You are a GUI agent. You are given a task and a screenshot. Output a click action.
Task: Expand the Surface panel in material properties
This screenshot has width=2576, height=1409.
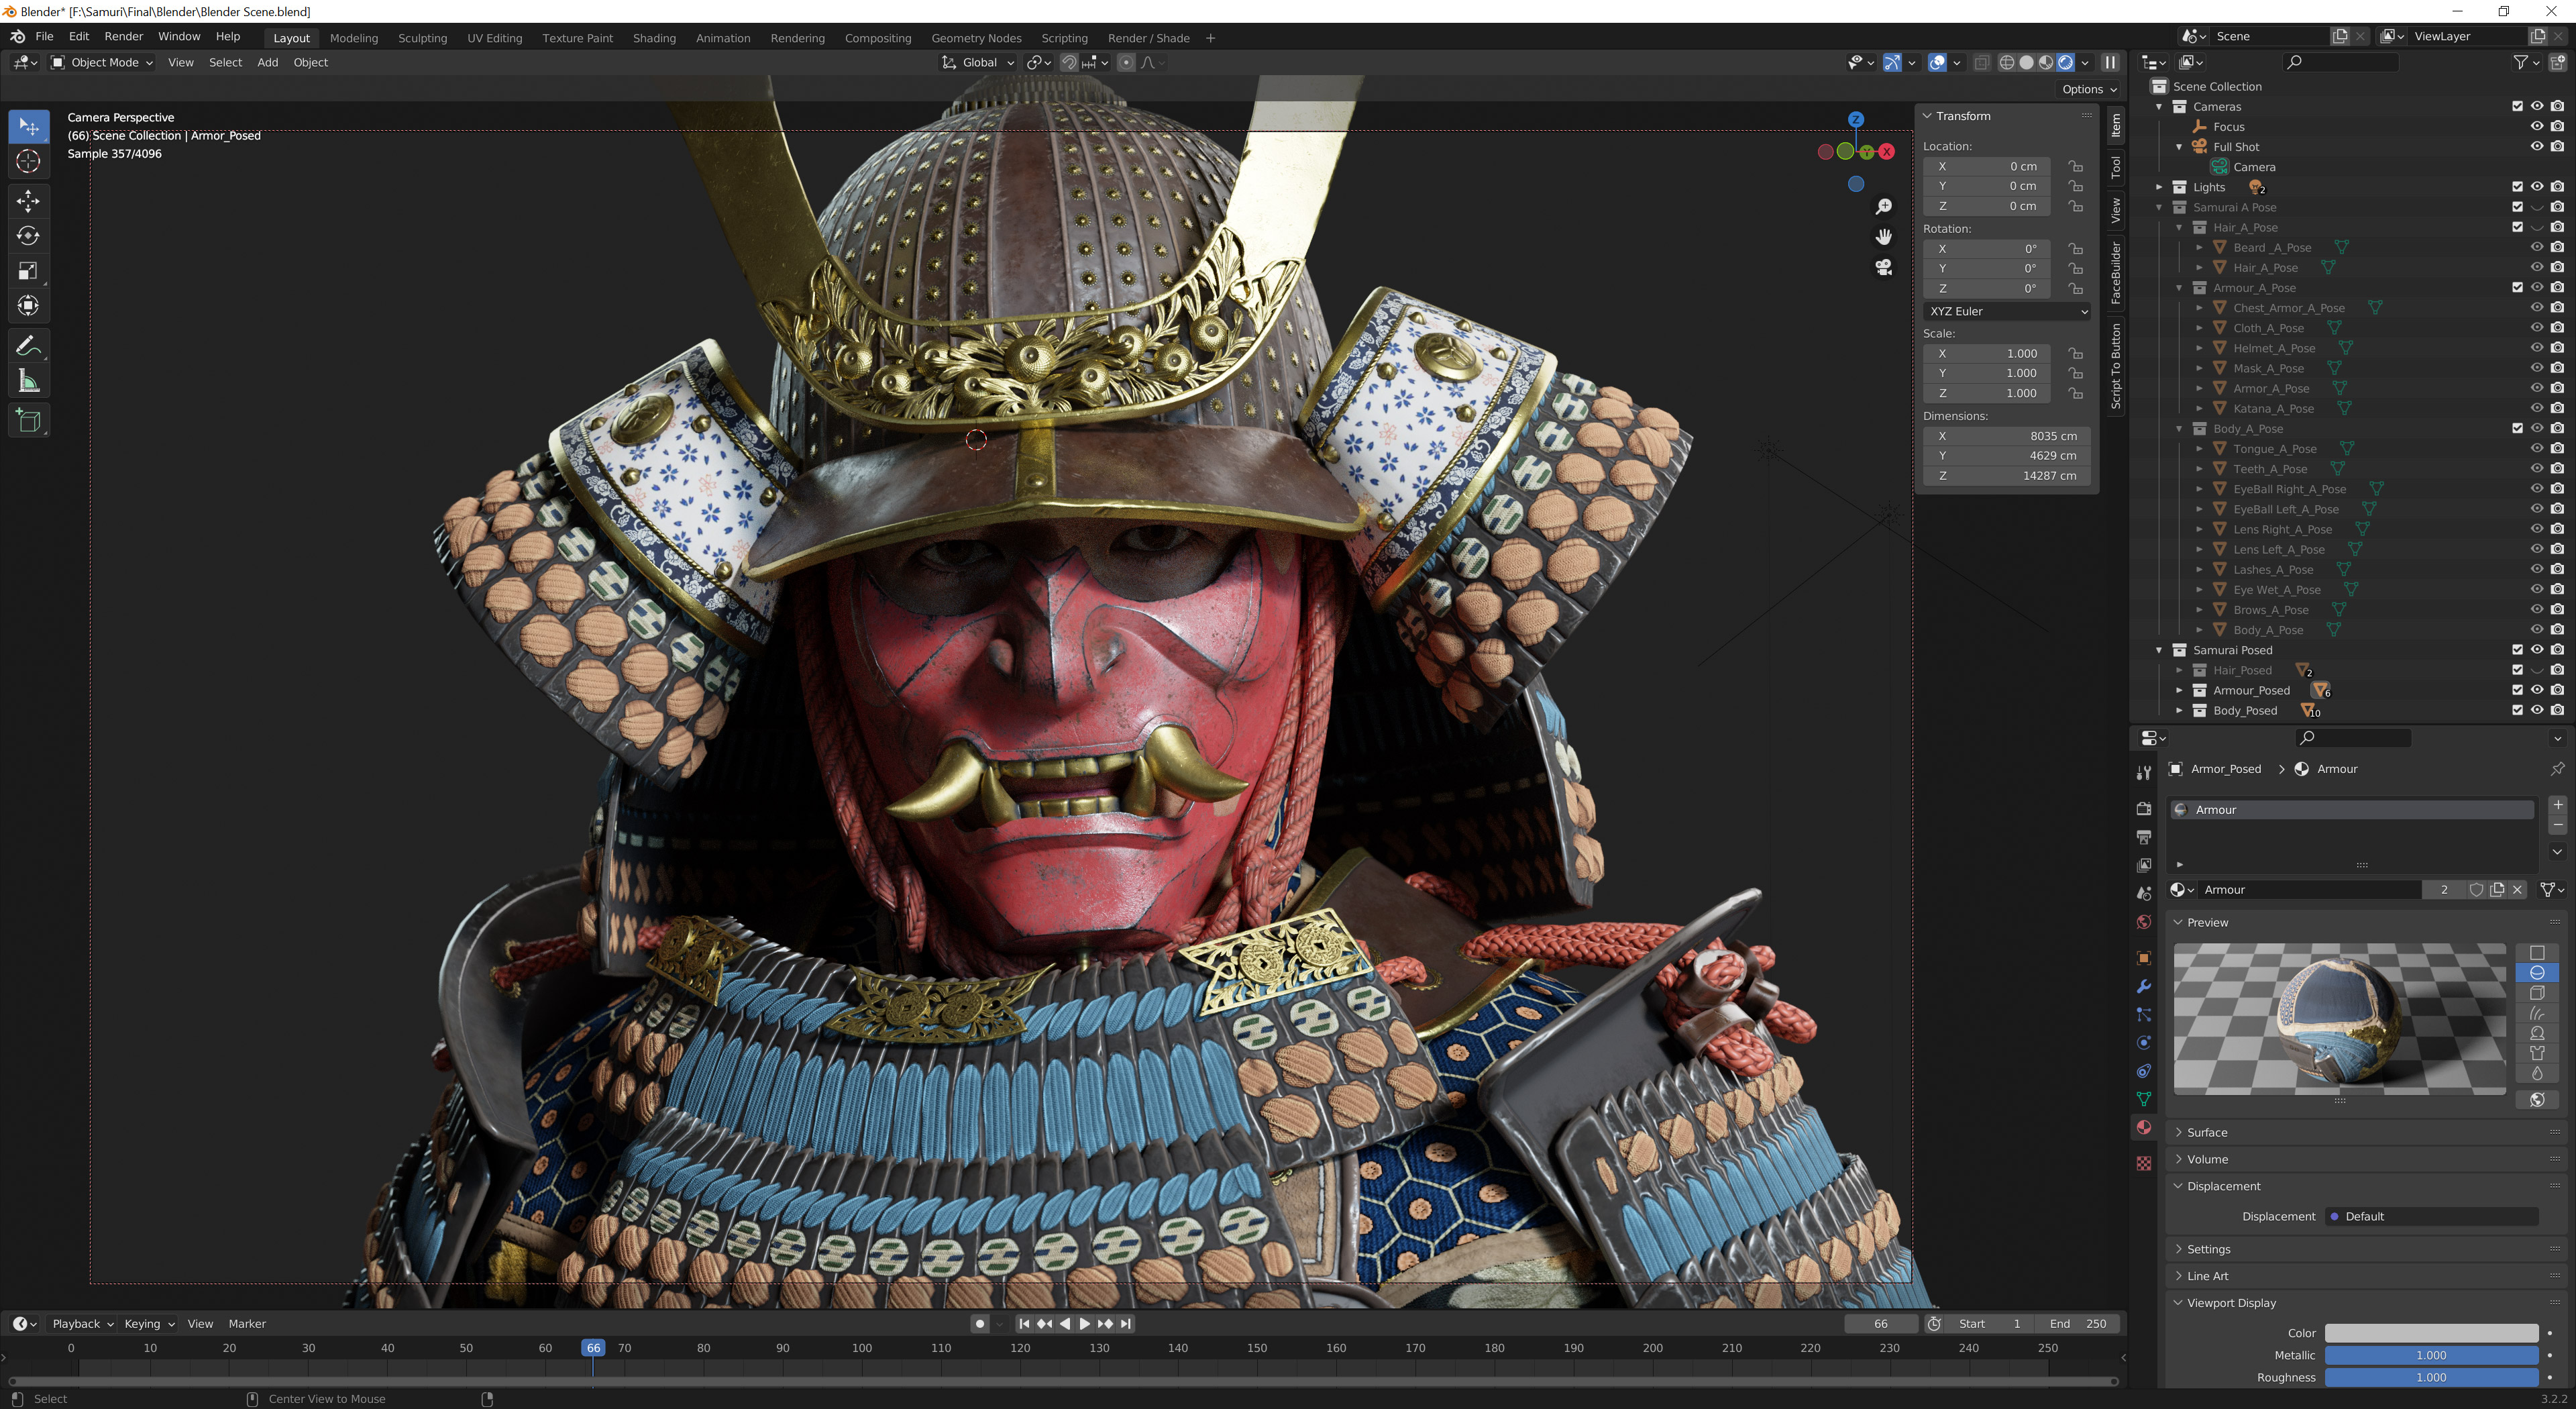tap(2210, 1132)
